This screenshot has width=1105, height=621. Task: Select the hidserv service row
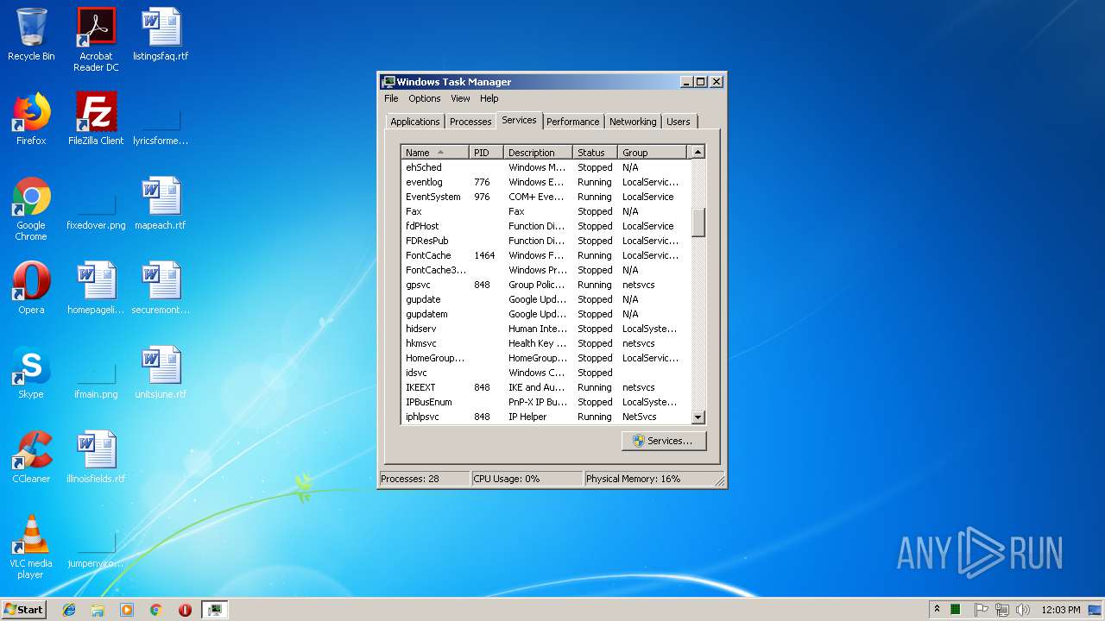pos(546,329)
